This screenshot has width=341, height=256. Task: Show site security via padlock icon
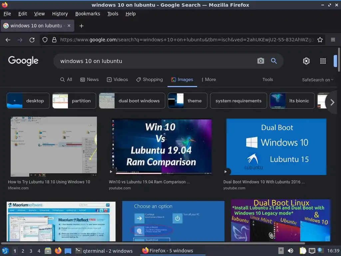[x=54, y=40]
